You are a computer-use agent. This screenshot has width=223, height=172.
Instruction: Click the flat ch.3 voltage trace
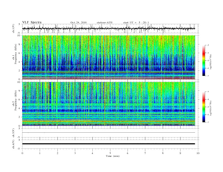tap(108, 133)
